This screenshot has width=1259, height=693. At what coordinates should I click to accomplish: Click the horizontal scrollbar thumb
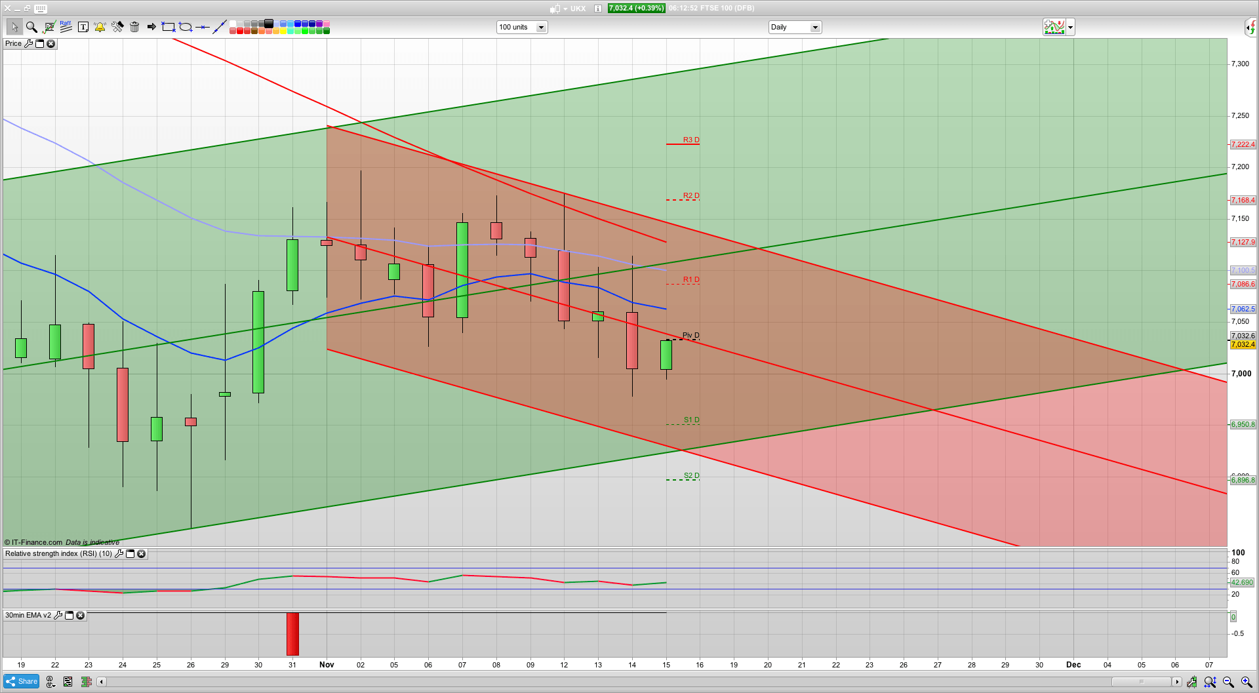1141,682
